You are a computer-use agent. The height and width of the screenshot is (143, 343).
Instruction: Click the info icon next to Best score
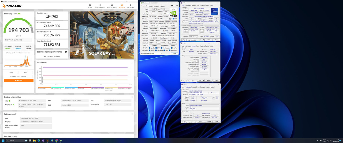pyautogui.click(x=30, y=46)
